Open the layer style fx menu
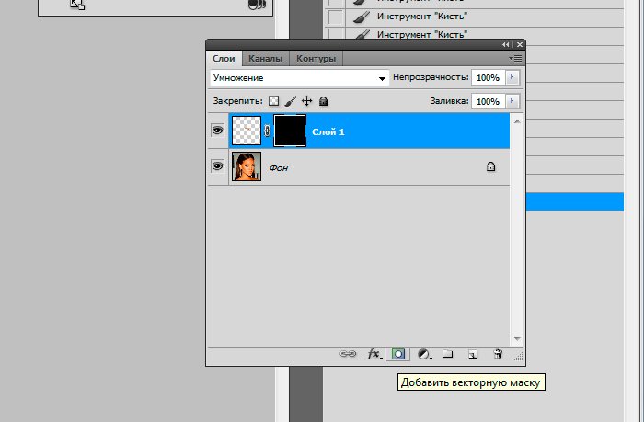Screen dimensions: 644x422 click(374, 354)
